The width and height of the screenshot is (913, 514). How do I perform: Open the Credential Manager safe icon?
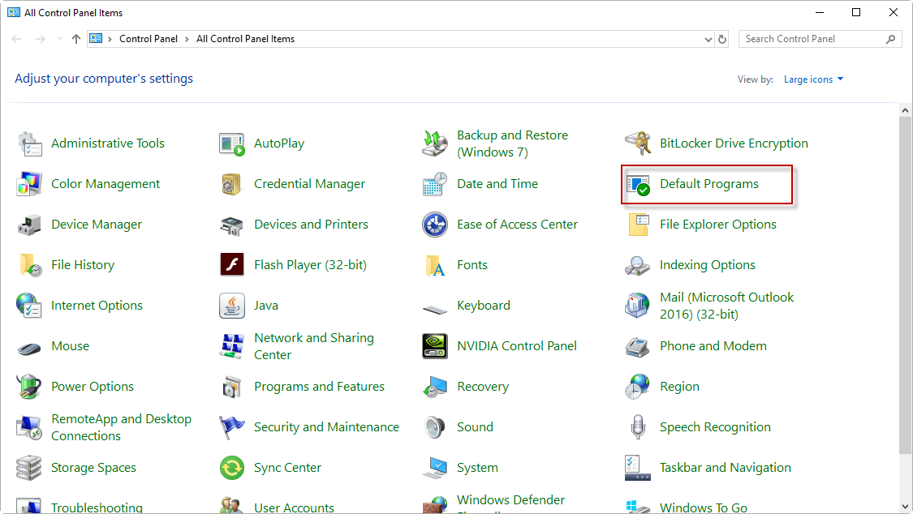click(232, 184)
